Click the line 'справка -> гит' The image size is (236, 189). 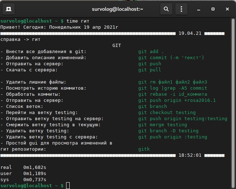pyautogui.click(x=20, y=39)
